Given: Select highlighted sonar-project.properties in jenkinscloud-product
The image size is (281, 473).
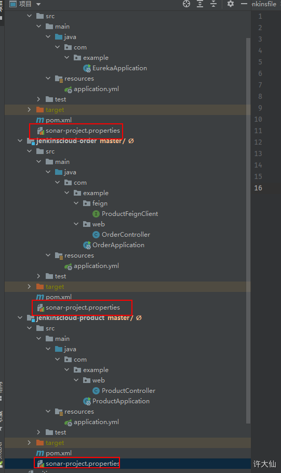Looking at the screenshot, I should (x=83, y=464).
